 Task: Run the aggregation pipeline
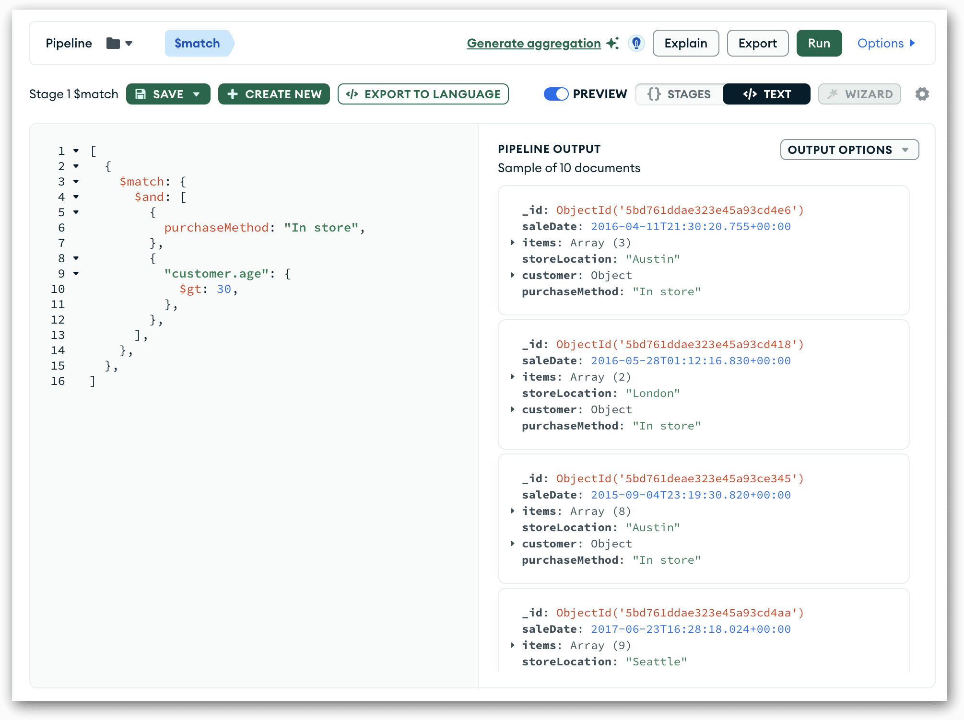click(x=819, y=43)
